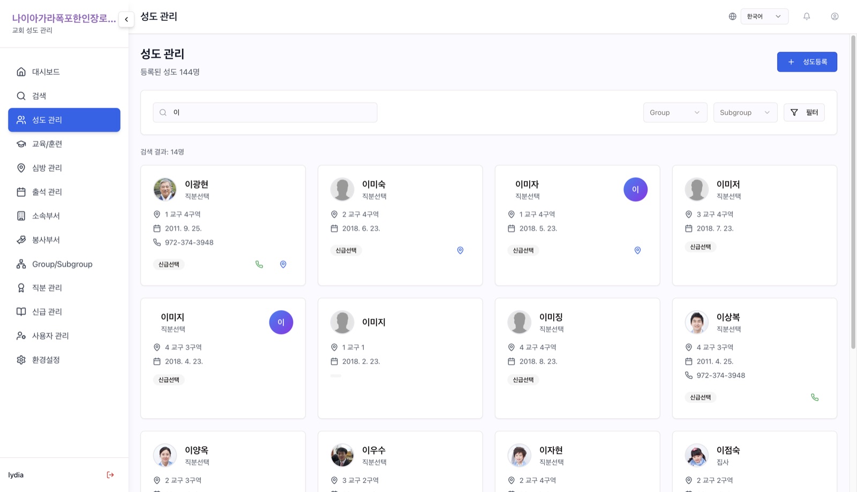Open 소속부서 in the sidebar
Viewport: 857px width, 492px height.
64,216
